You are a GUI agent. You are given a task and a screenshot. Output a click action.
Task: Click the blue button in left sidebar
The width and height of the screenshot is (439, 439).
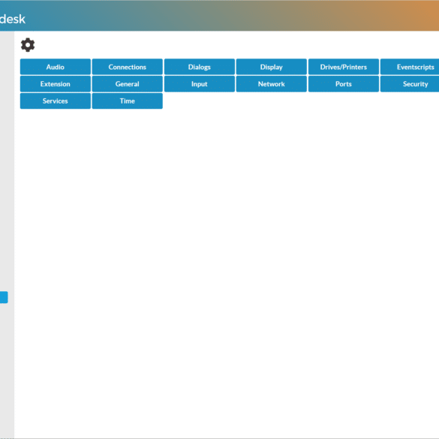click(x=4, y=297)
